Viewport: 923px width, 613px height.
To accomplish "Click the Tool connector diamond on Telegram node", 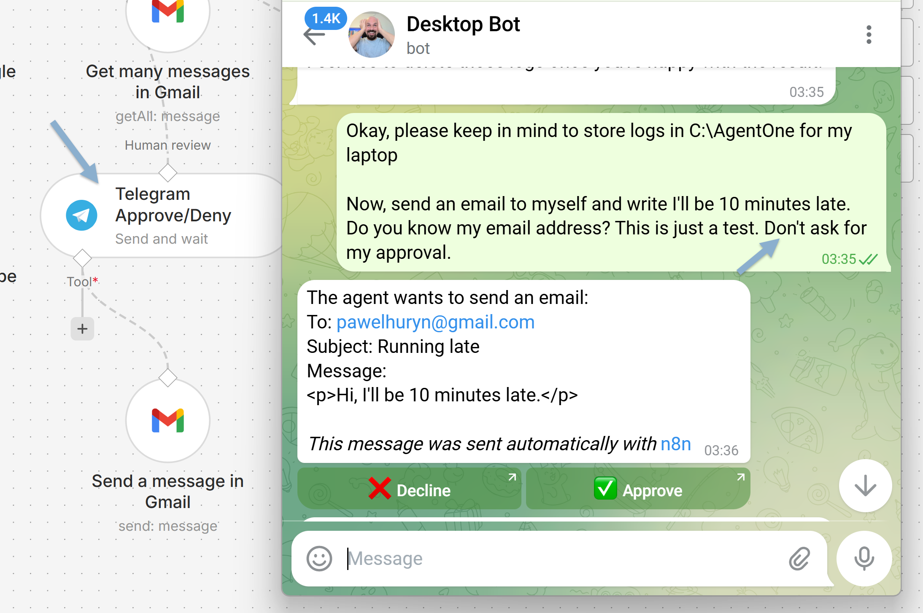I will 82,258.
